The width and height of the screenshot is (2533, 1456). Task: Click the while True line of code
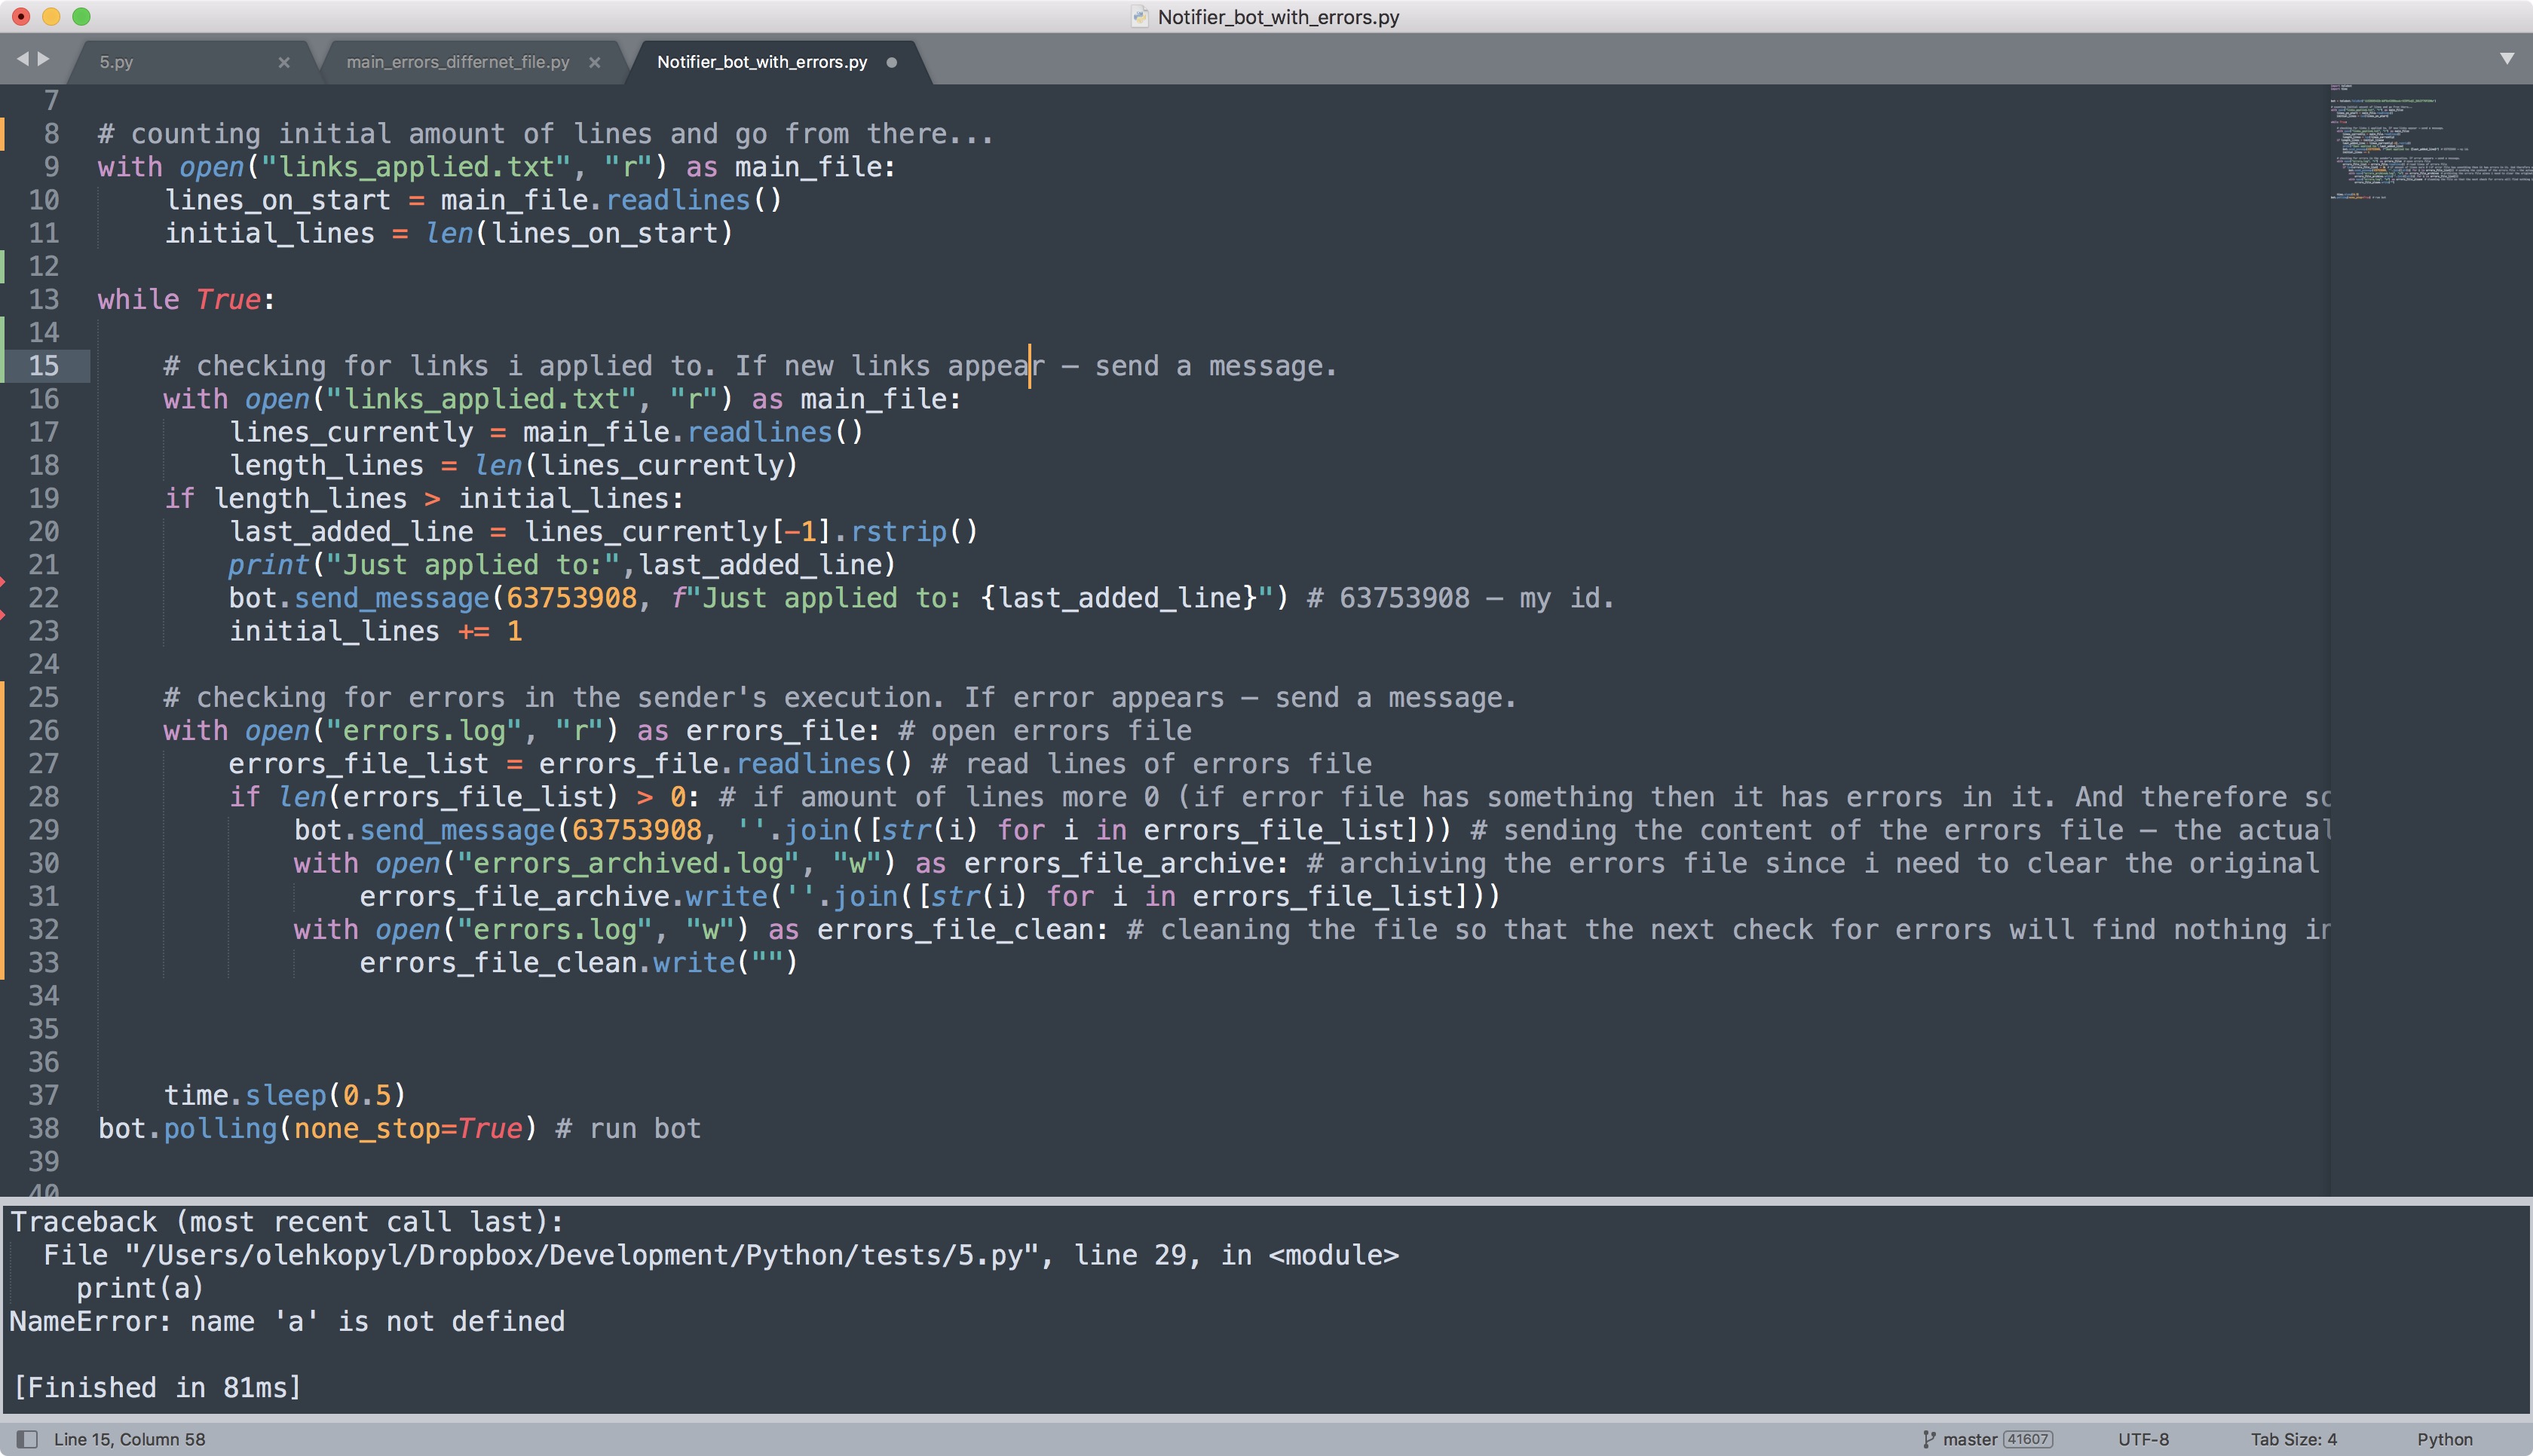coord(186,299)
